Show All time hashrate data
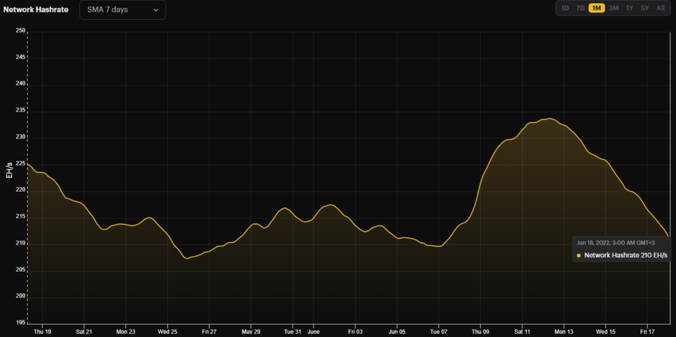Screen dimensions: 676x337 (x=661, y=8)
